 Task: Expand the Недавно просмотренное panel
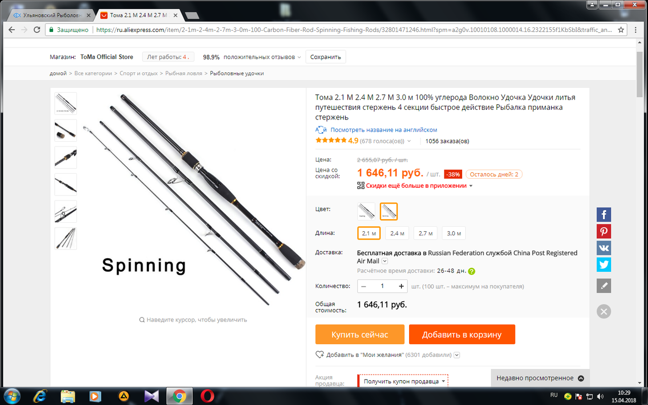point(540,378)
